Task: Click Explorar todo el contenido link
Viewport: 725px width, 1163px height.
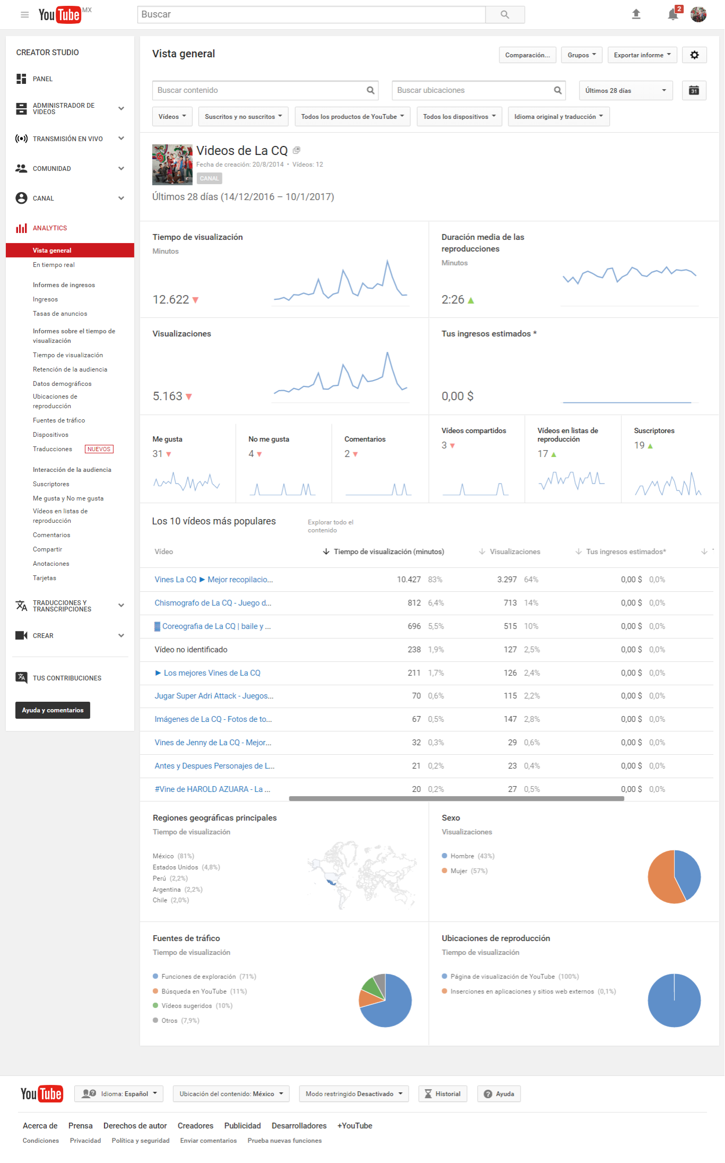Action: pos(331,526)
